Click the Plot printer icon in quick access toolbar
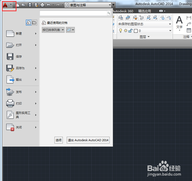 pos(42,5)
